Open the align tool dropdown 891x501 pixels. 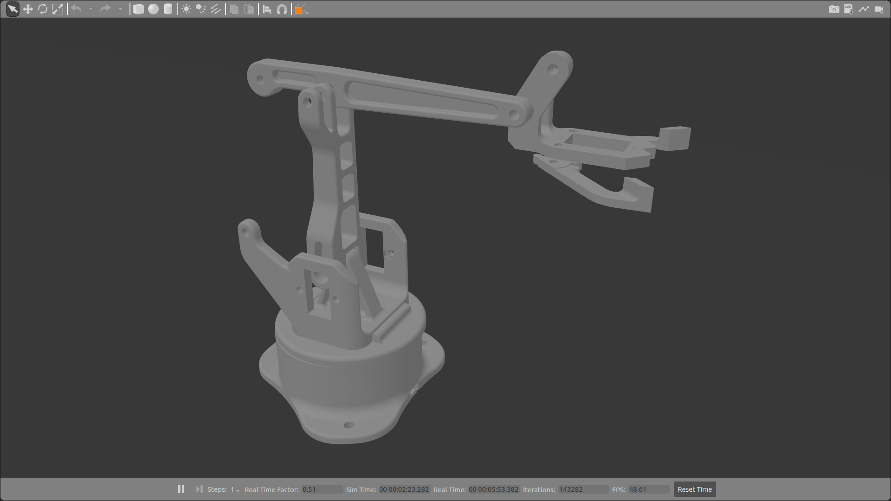click(x=267, y=9)
